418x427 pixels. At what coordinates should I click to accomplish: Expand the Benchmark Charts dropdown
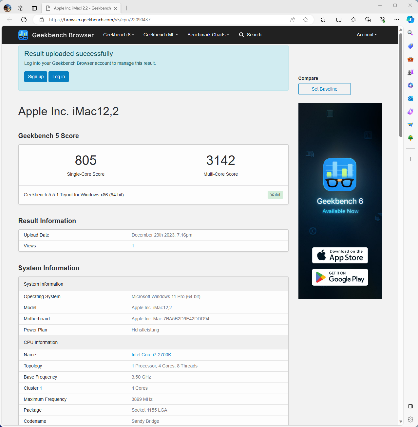click(208, 35)
